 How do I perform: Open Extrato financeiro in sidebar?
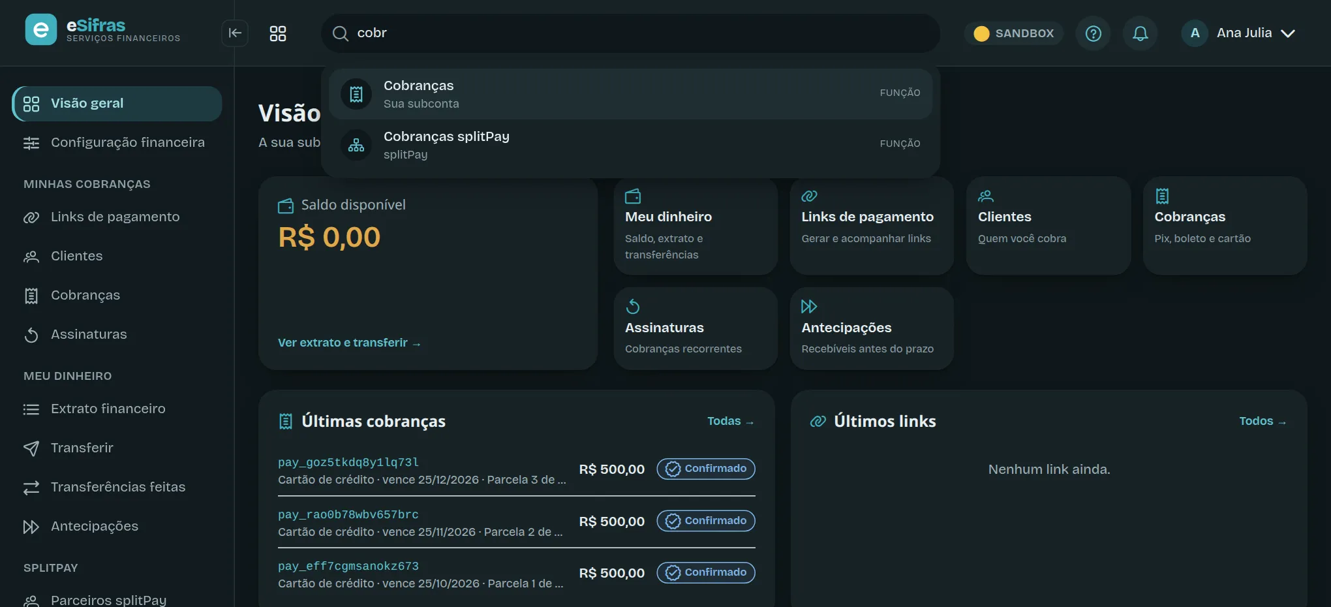click(x=117, y=409)
